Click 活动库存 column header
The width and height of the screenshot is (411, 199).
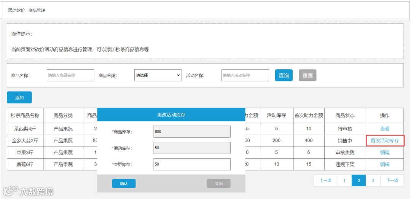pyautogui.click(x=276, y=115)
